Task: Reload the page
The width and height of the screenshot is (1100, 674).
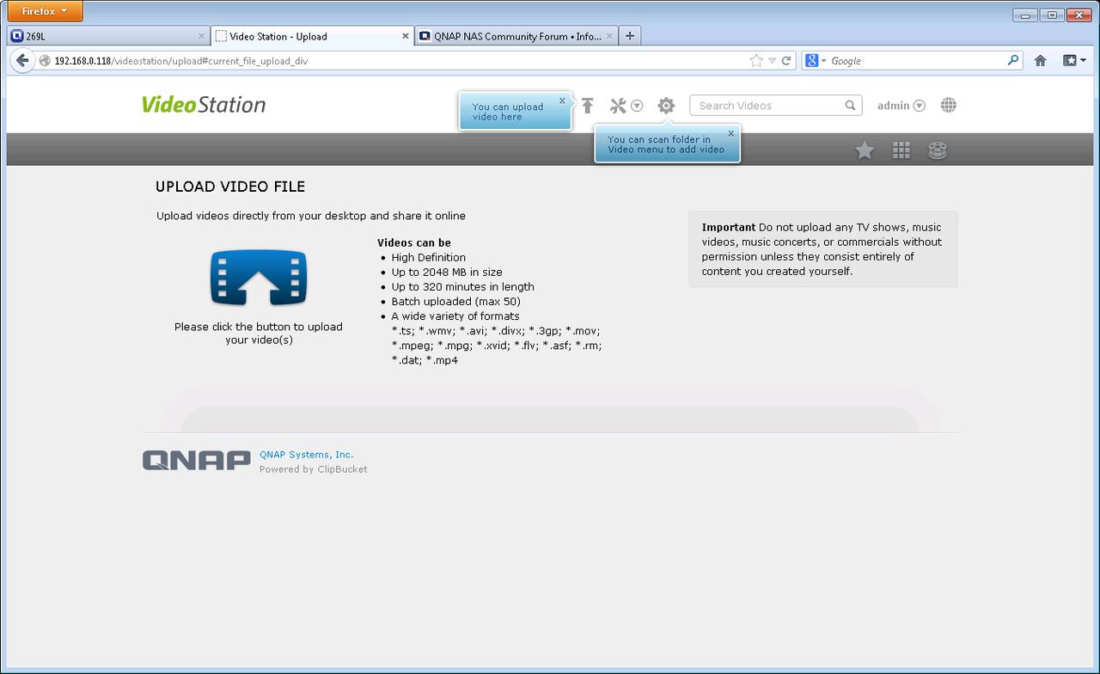Action: 786,61
